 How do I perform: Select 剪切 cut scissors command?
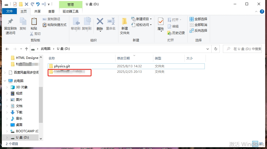click(x=35, y=34)
